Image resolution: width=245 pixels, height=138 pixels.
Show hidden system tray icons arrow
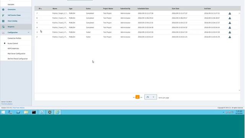click(223, 112)
